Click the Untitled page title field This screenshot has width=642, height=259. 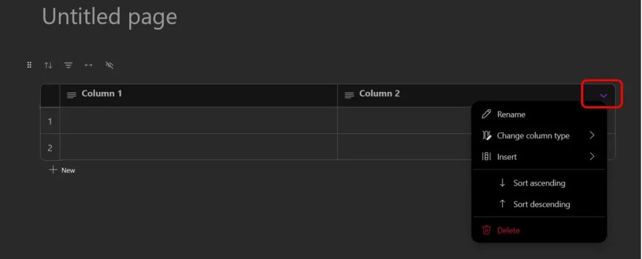point(110,17)
